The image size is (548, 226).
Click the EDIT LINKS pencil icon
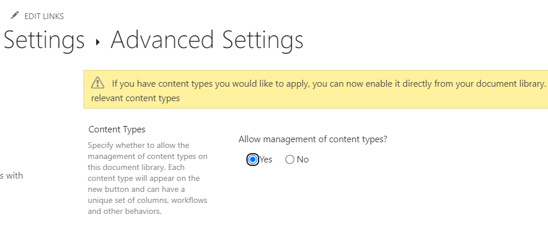click(14, 16)
